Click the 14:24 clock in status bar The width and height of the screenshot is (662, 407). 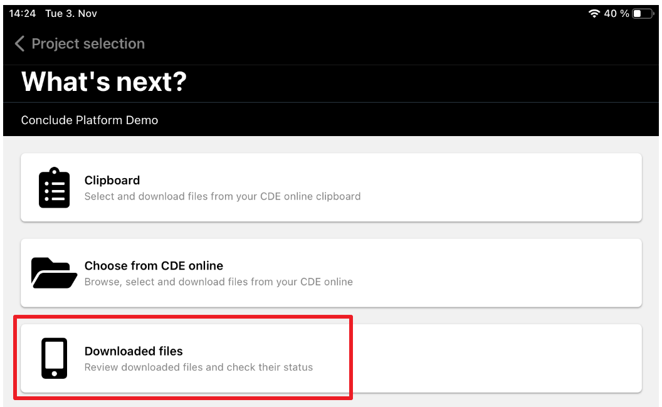23,14
